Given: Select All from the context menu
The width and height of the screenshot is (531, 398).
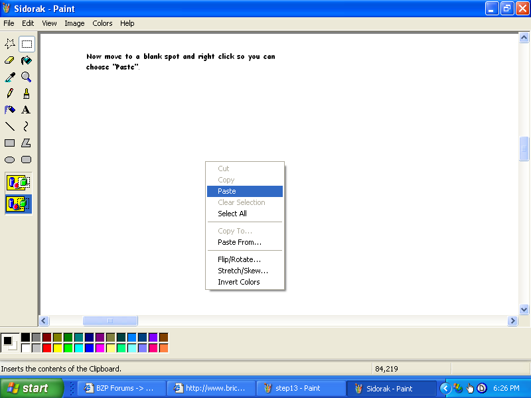Looking at the screenshot, I should [232, 214].
